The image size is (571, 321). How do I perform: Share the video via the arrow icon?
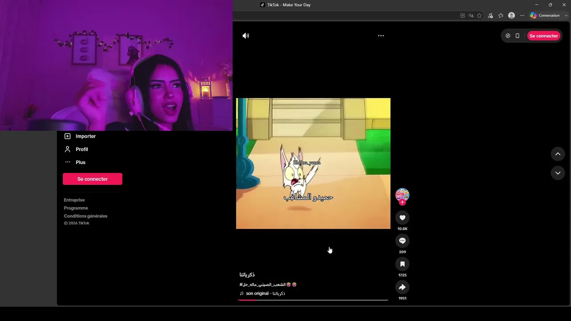402,287
